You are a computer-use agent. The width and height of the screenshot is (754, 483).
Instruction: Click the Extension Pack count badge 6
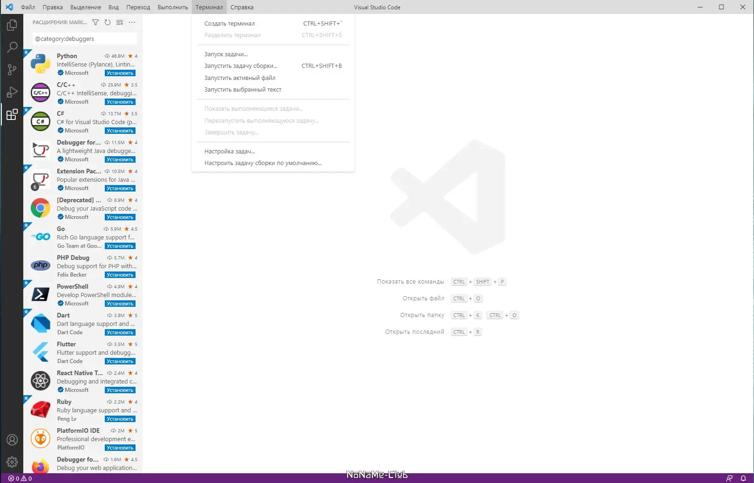click(x=34, y=187)
